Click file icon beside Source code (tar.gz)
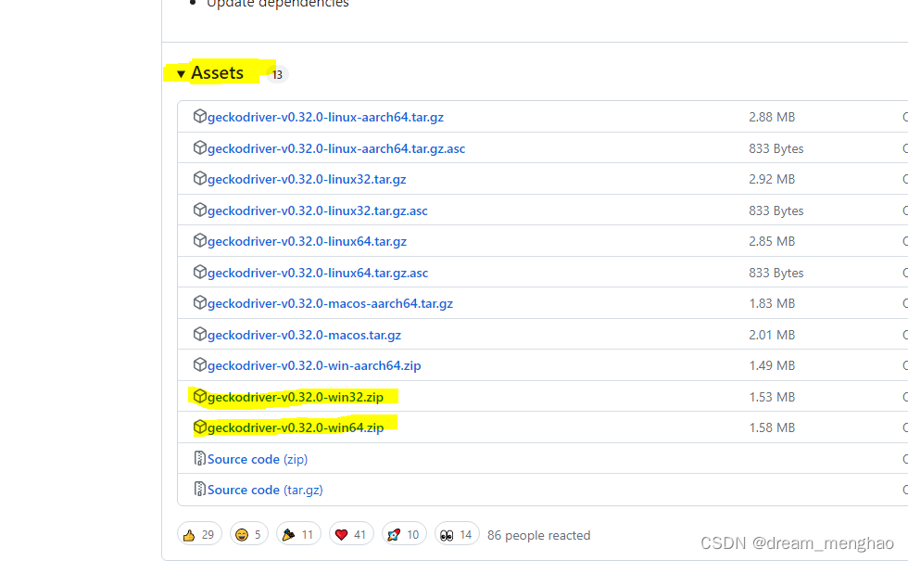This screenshot has height=561, width=908. [x=200, y=489]
